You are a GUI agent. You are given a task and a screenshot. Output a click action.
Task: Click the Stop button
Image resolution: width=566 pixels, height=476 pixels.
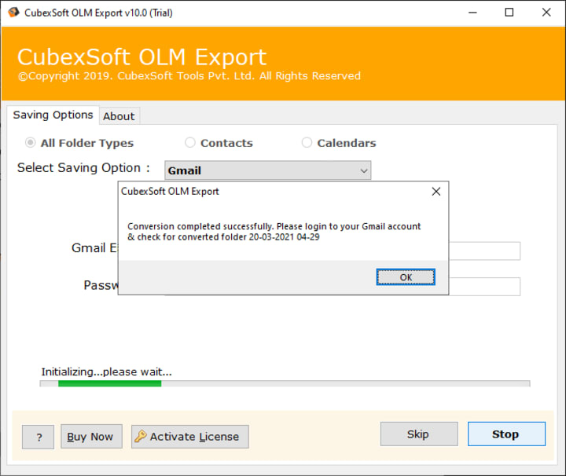tap(506, 434)
